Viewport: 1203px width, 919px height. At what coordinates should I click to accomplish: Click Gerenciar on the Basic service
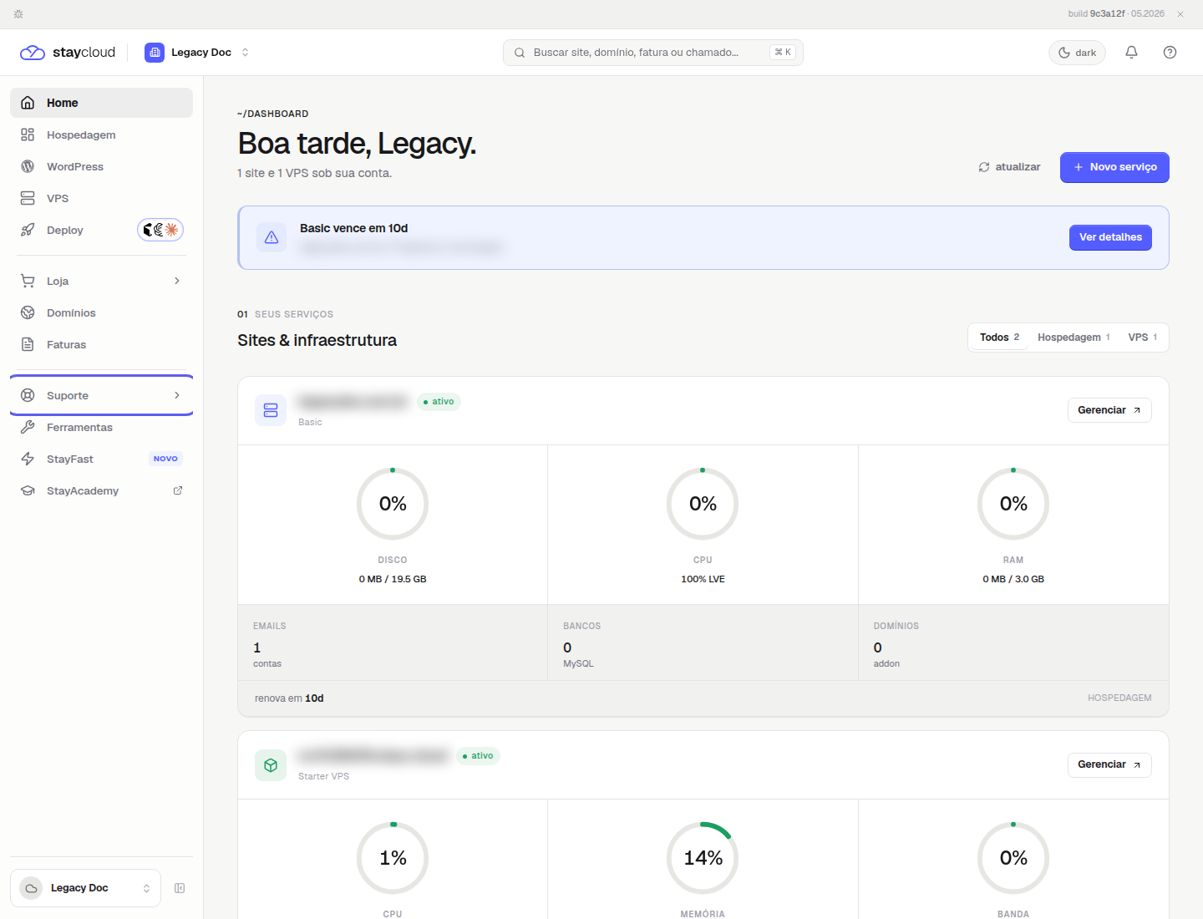click(1109, 410)
